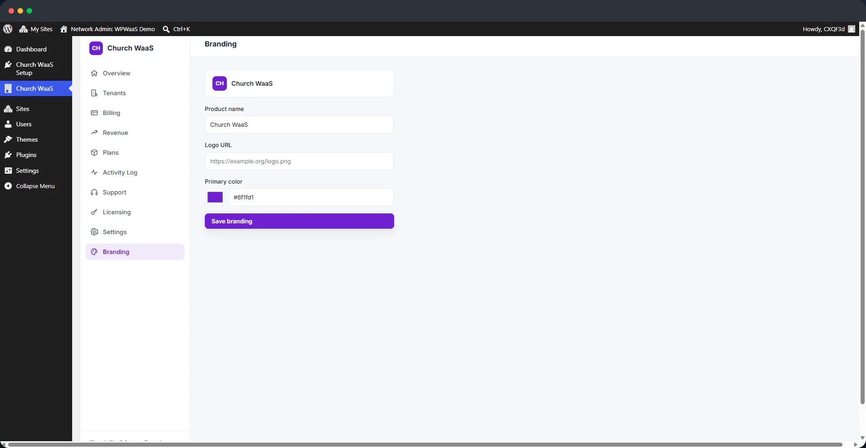Click the Branding page heading
This screenshot has width=866, height=448.
221,44
